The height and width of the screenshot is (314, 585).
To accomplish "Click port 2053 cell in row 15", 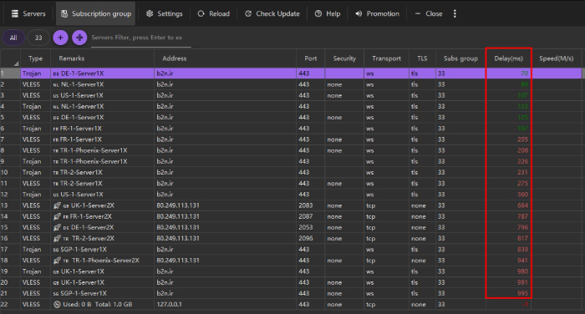I will (310, 227).
